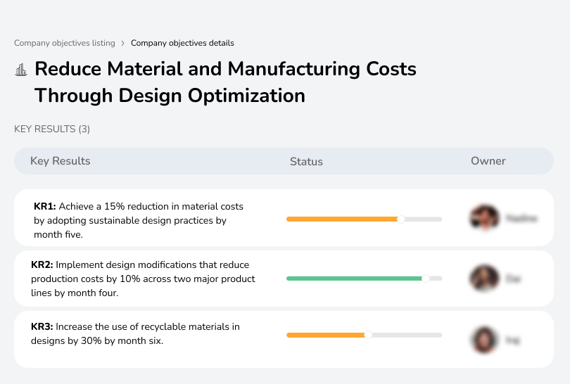This screenshot has width=570, height=384.
Task: Click the KR3 progress slider handle
Action: pyautogui.click(x=367, y=335)
